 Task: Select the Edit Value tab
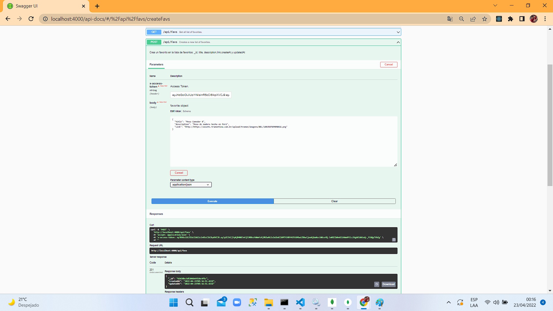pos(175,111)
